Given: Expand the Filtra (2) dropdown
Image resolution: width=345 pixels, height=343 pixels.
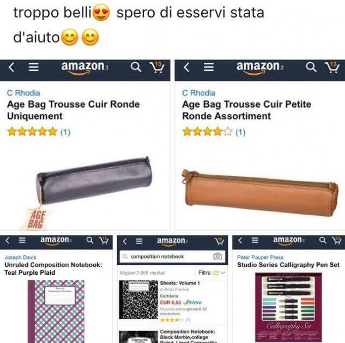Looking at the screenshot, I should click(211, 273).
